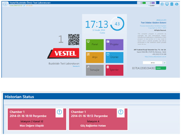
Task: Open the Max Değere Ulaşıldı alarm card
Action: coord(37,119)
